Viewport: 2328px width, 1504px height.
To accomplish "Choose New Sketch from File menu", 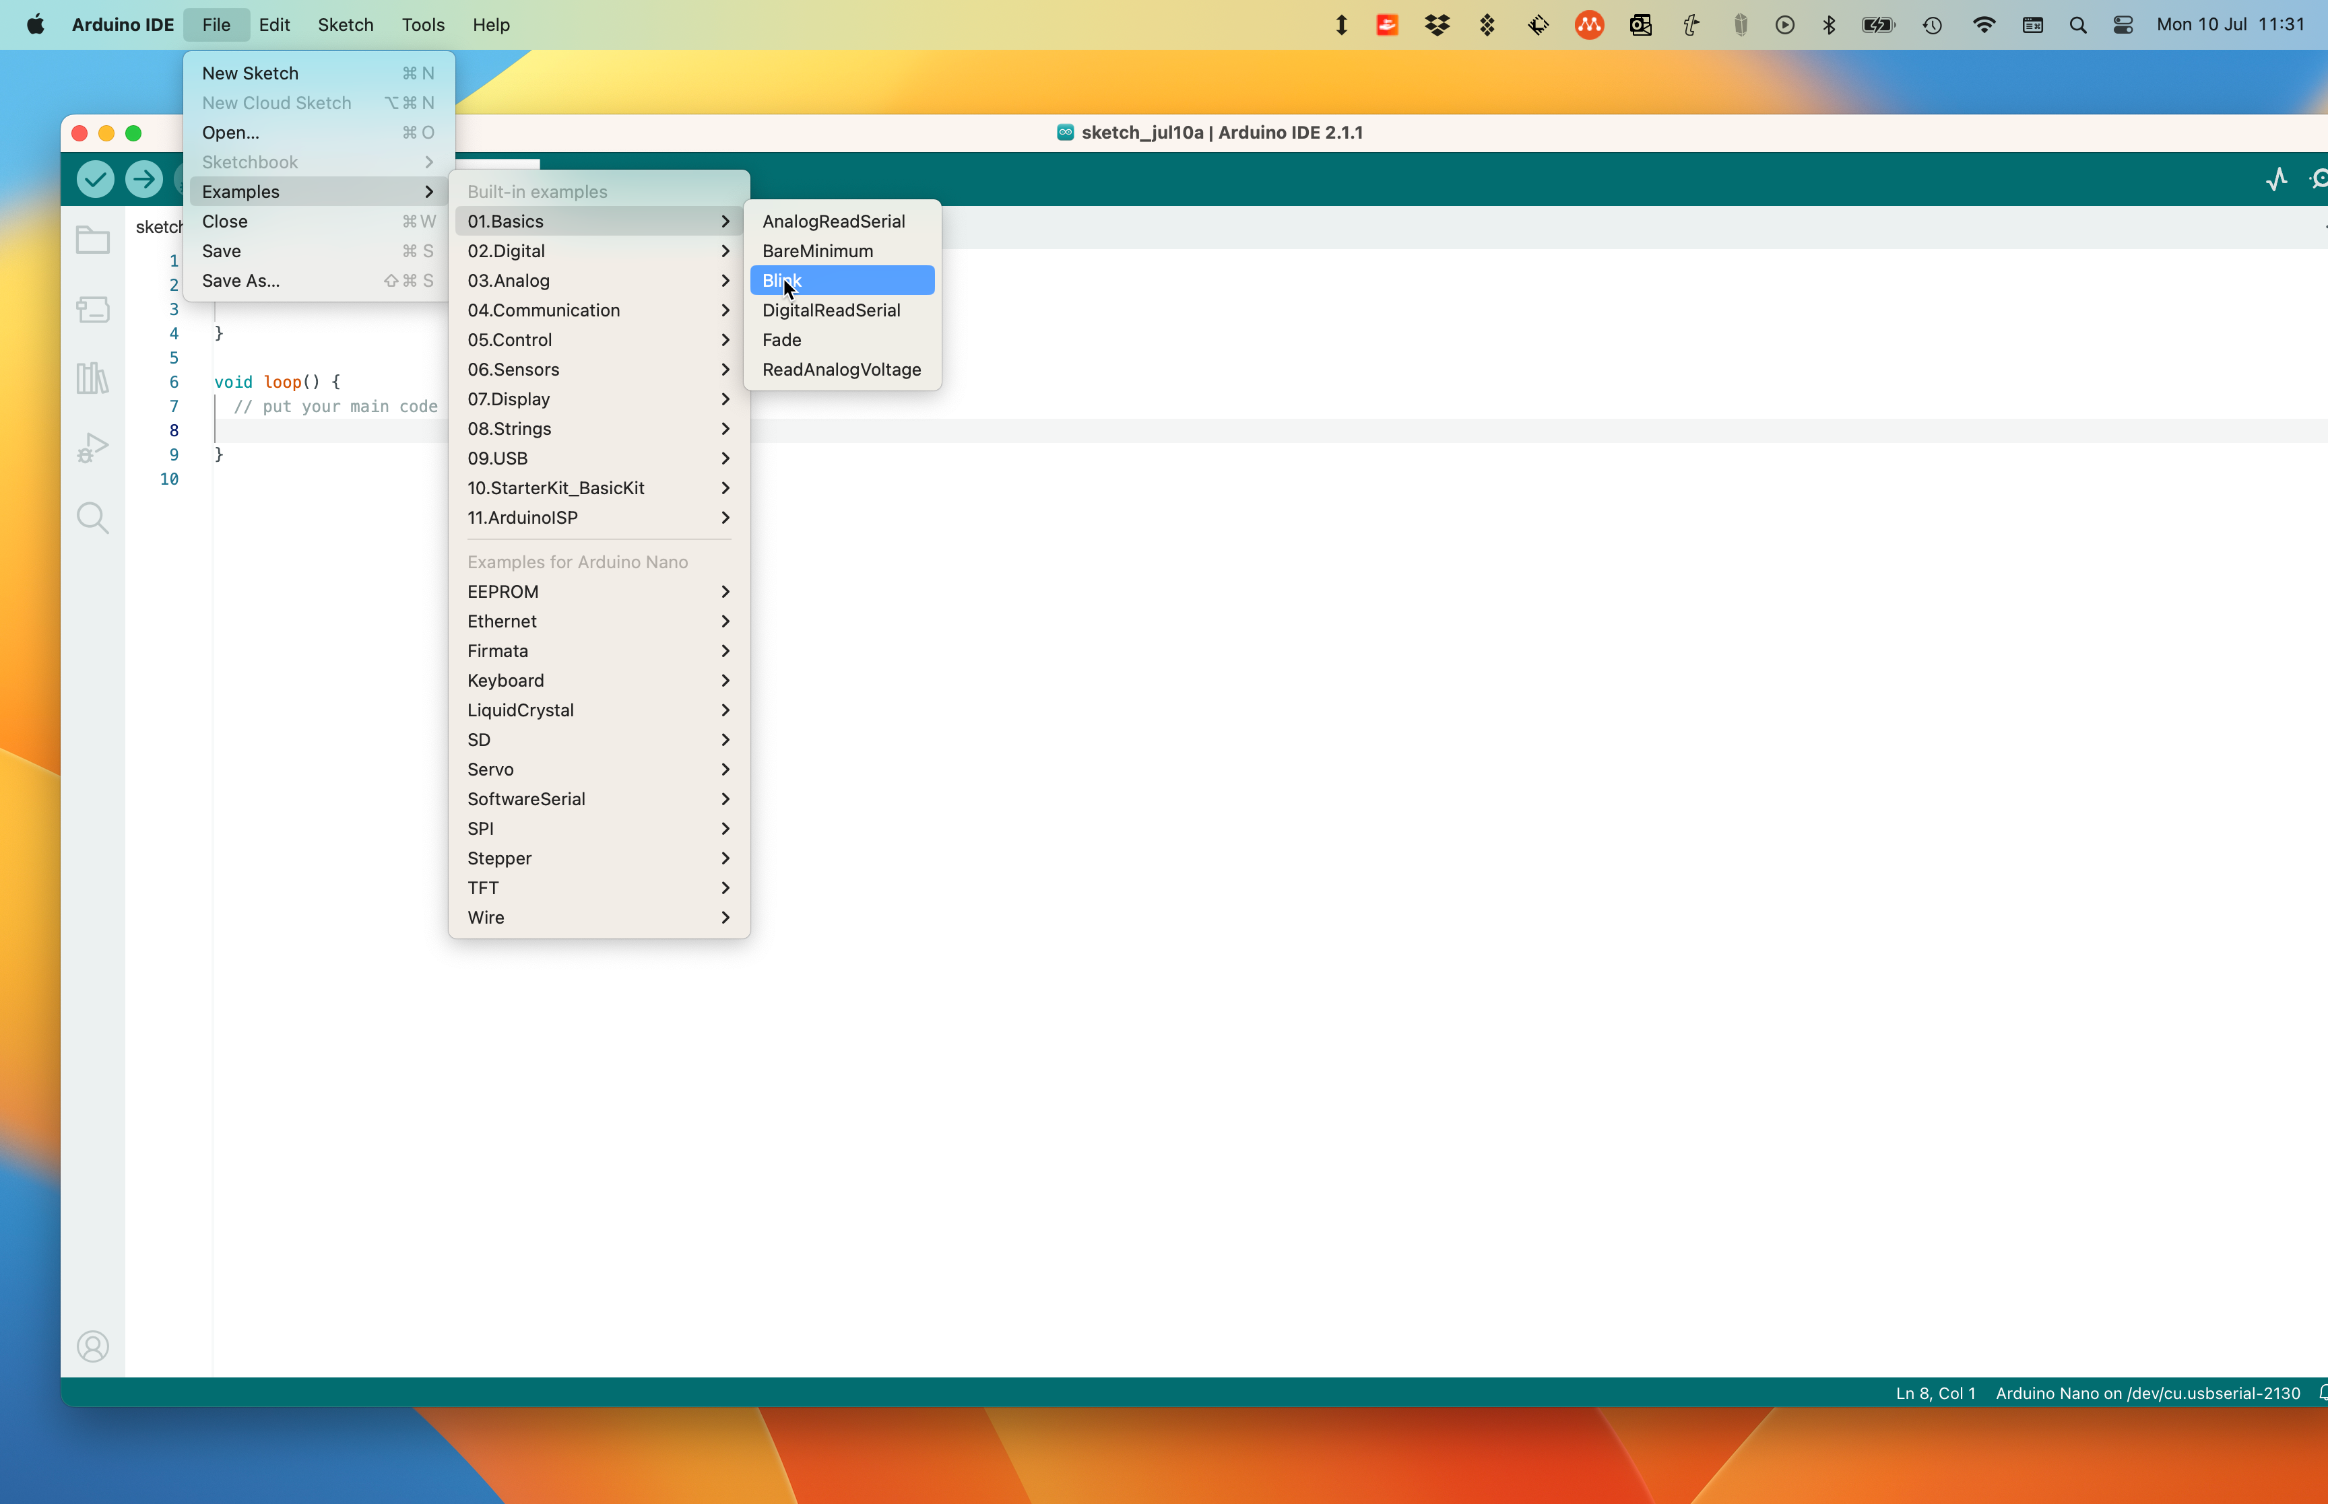I will (x=319, y=73).
